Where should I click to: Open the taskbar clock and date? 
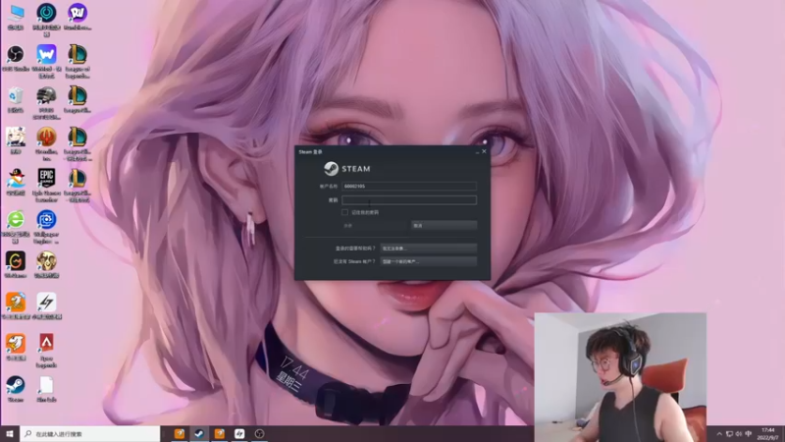[x=768, y=434]
